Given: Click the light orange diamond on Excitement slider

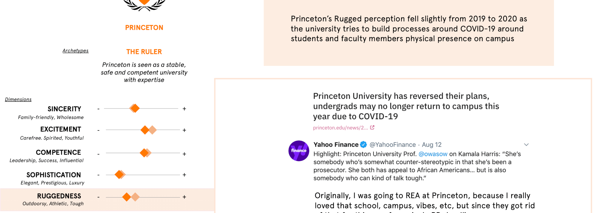Looking at the screenshot, I should (153, 130).
